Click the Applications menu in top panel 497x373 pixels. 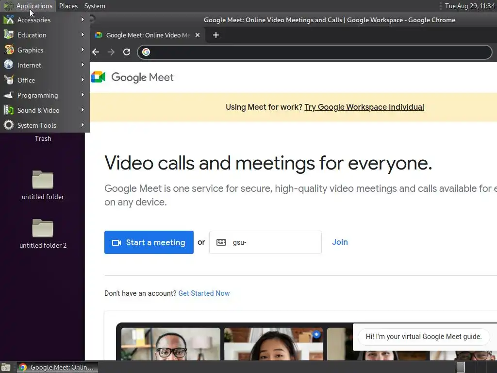(x=34, y=6)
